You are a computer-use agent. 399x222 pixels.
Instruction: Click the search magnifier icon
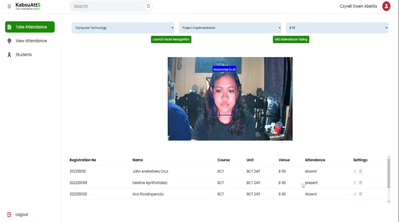coord(148,6)
